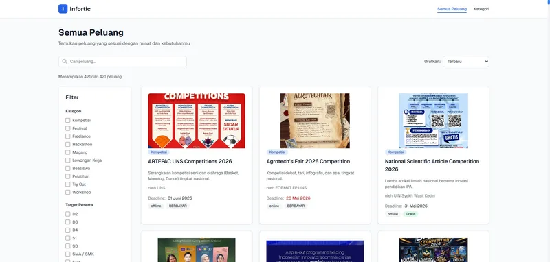
Task: Click offline badge on National Scientific card
Action: pos(393,214)
